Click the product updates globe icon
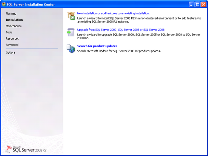 [x=71, y=48]
